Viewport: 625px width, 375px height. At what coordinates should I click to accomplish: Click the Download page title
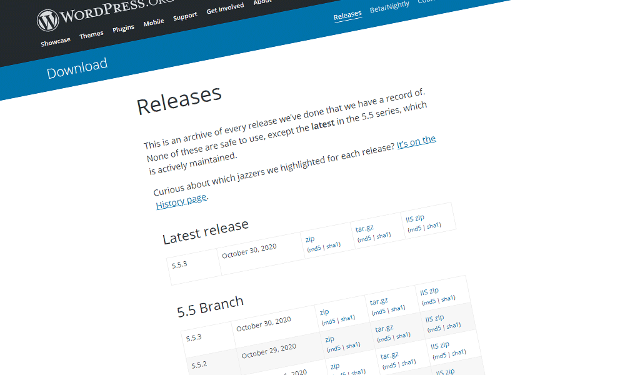[x=77, y=68]
